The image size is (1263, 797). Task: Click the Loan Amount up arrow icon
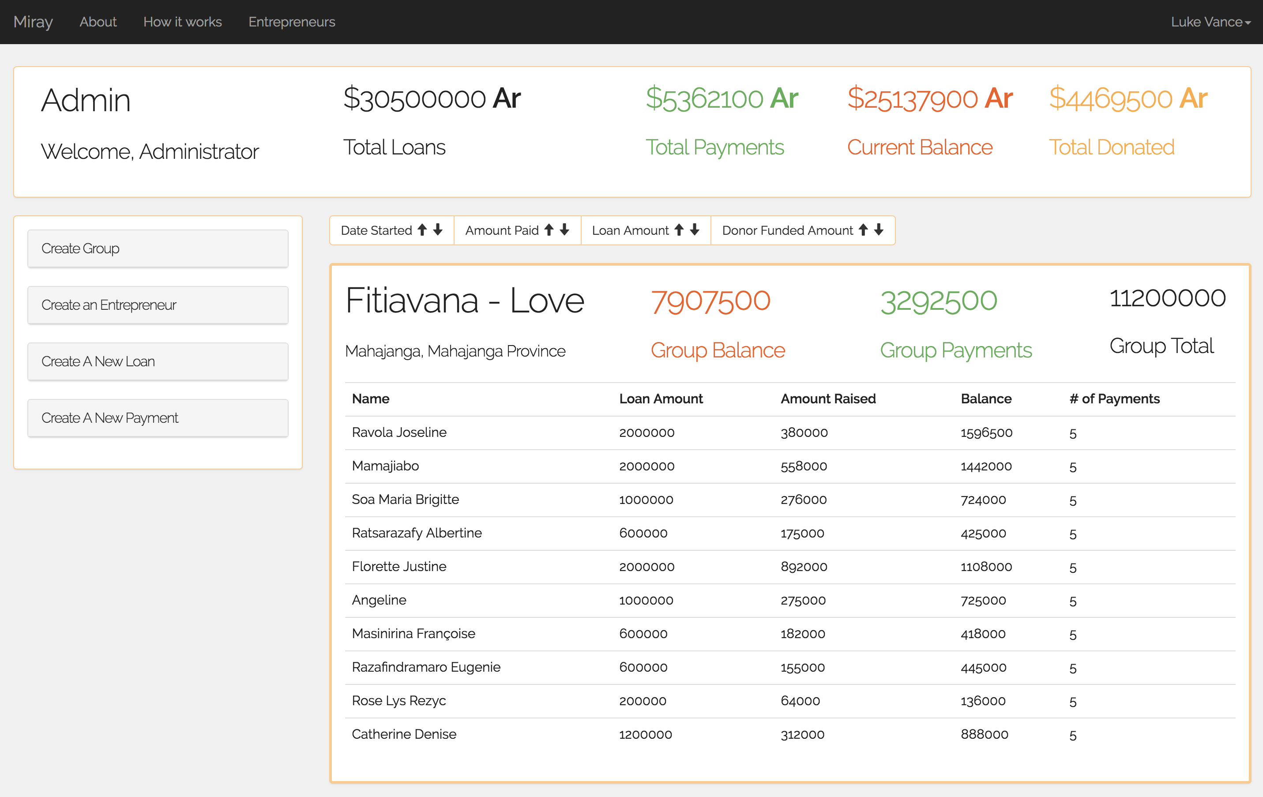[x=680, y=230]
